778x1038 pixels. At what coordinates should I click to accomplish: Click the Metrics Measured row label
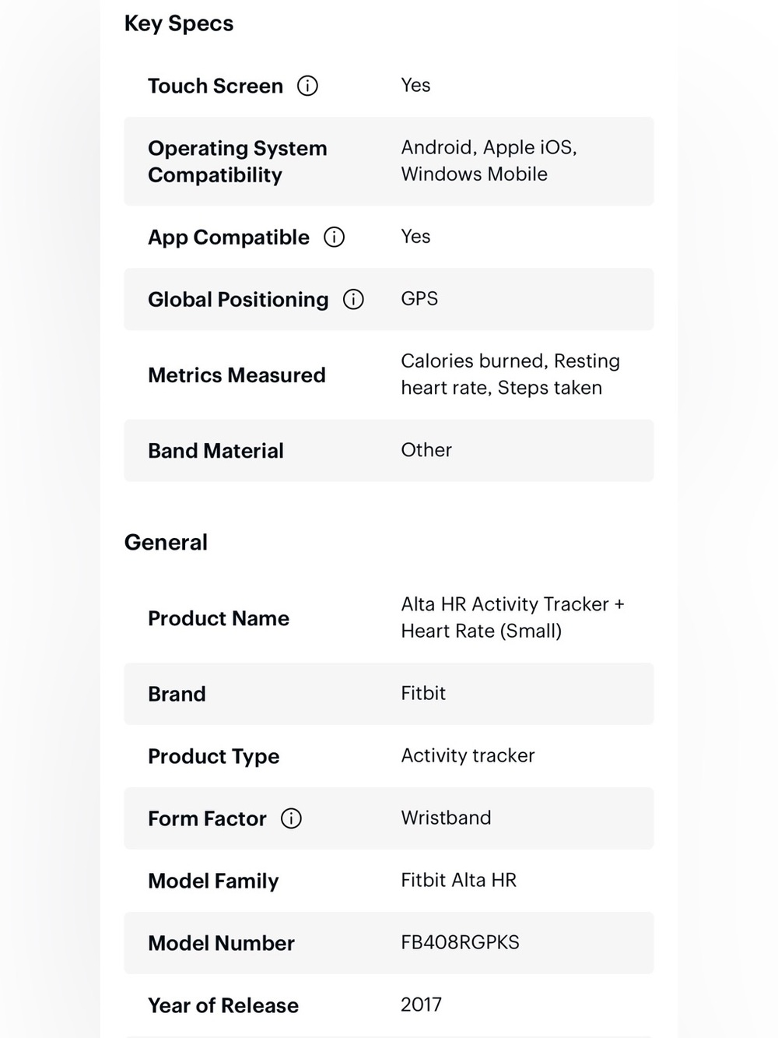pos(237,375)
